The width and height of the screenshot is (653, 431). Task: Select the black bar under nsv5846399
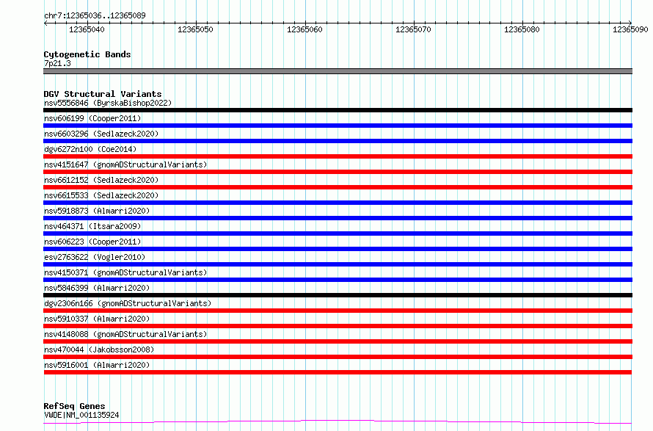tap(338, 295)
